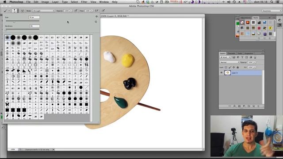
Task: Apply the purple style swatch in Styles
Action: (x=265, y=34)
